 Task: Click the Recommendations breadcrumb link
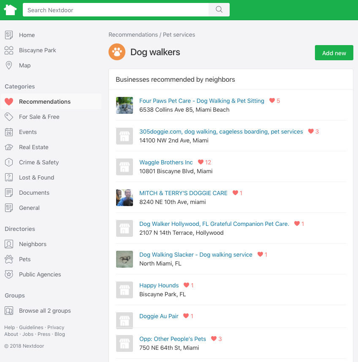tap(133, 35)
